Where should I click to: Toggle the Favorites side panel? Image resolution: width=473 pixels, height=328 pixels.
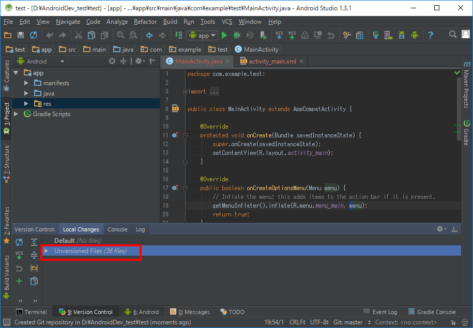[x=6, y=225]
